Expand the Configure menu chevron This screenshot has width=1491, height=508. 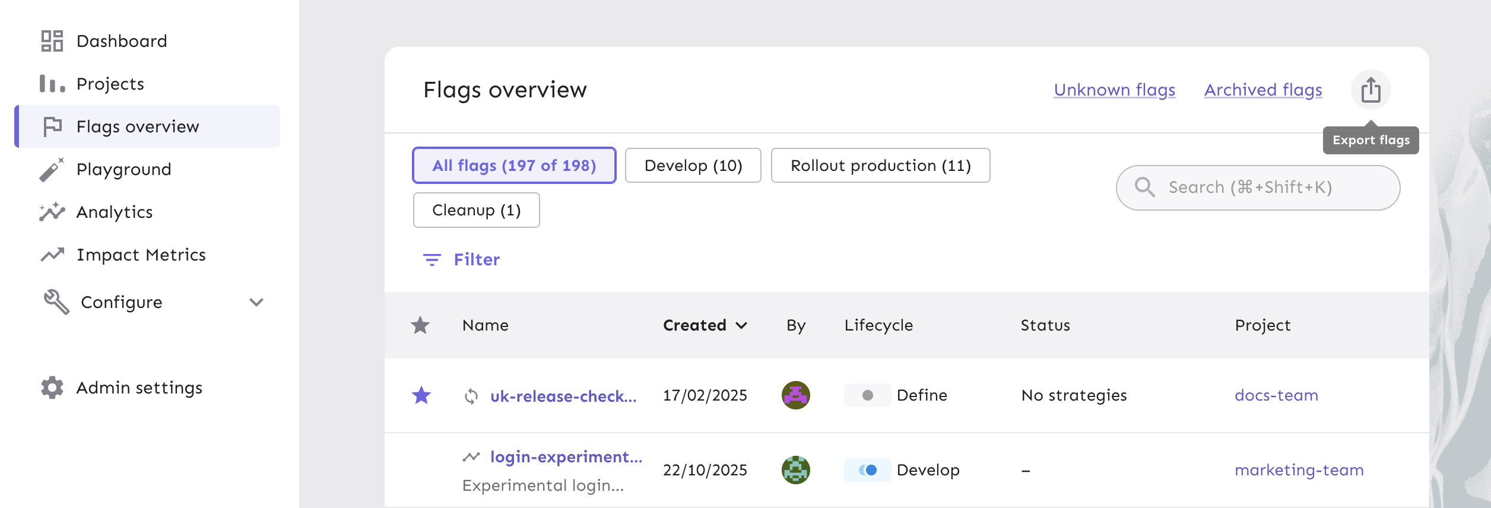256,302
